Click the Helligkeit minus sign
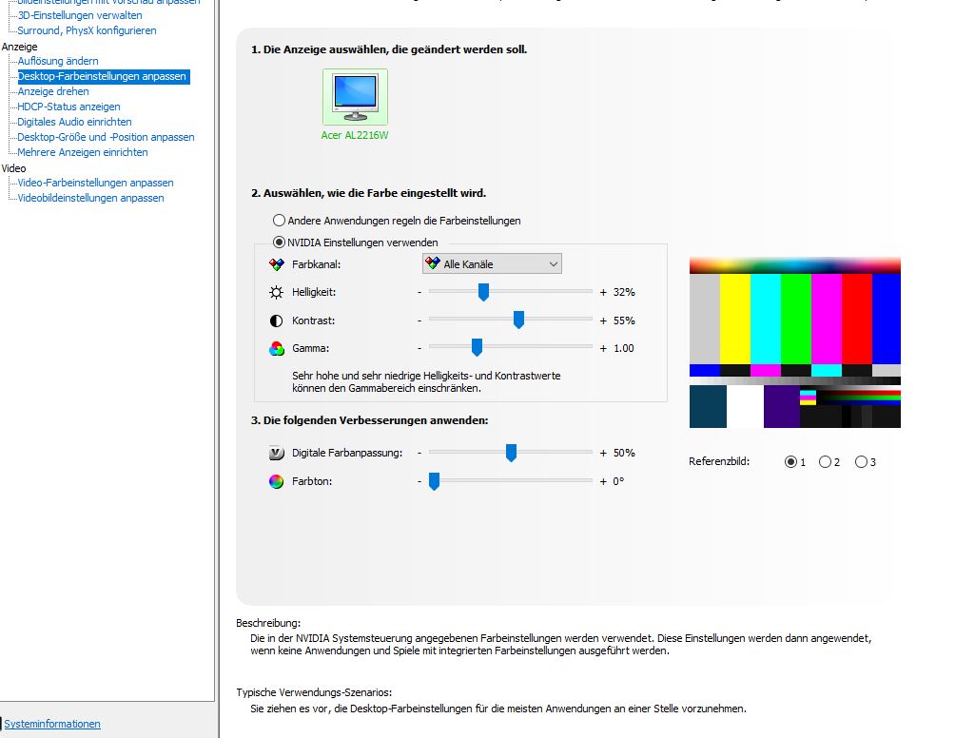The image size is (975, 738). pyautogui.click(x=419, y=292)
